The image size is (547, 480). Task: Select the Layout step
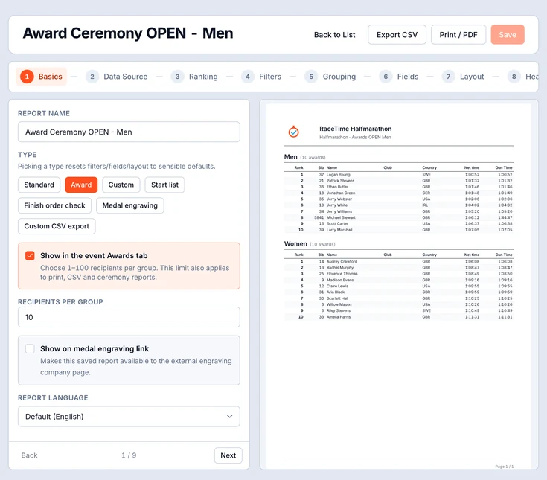pyautogui.click(x=463, y=77)
